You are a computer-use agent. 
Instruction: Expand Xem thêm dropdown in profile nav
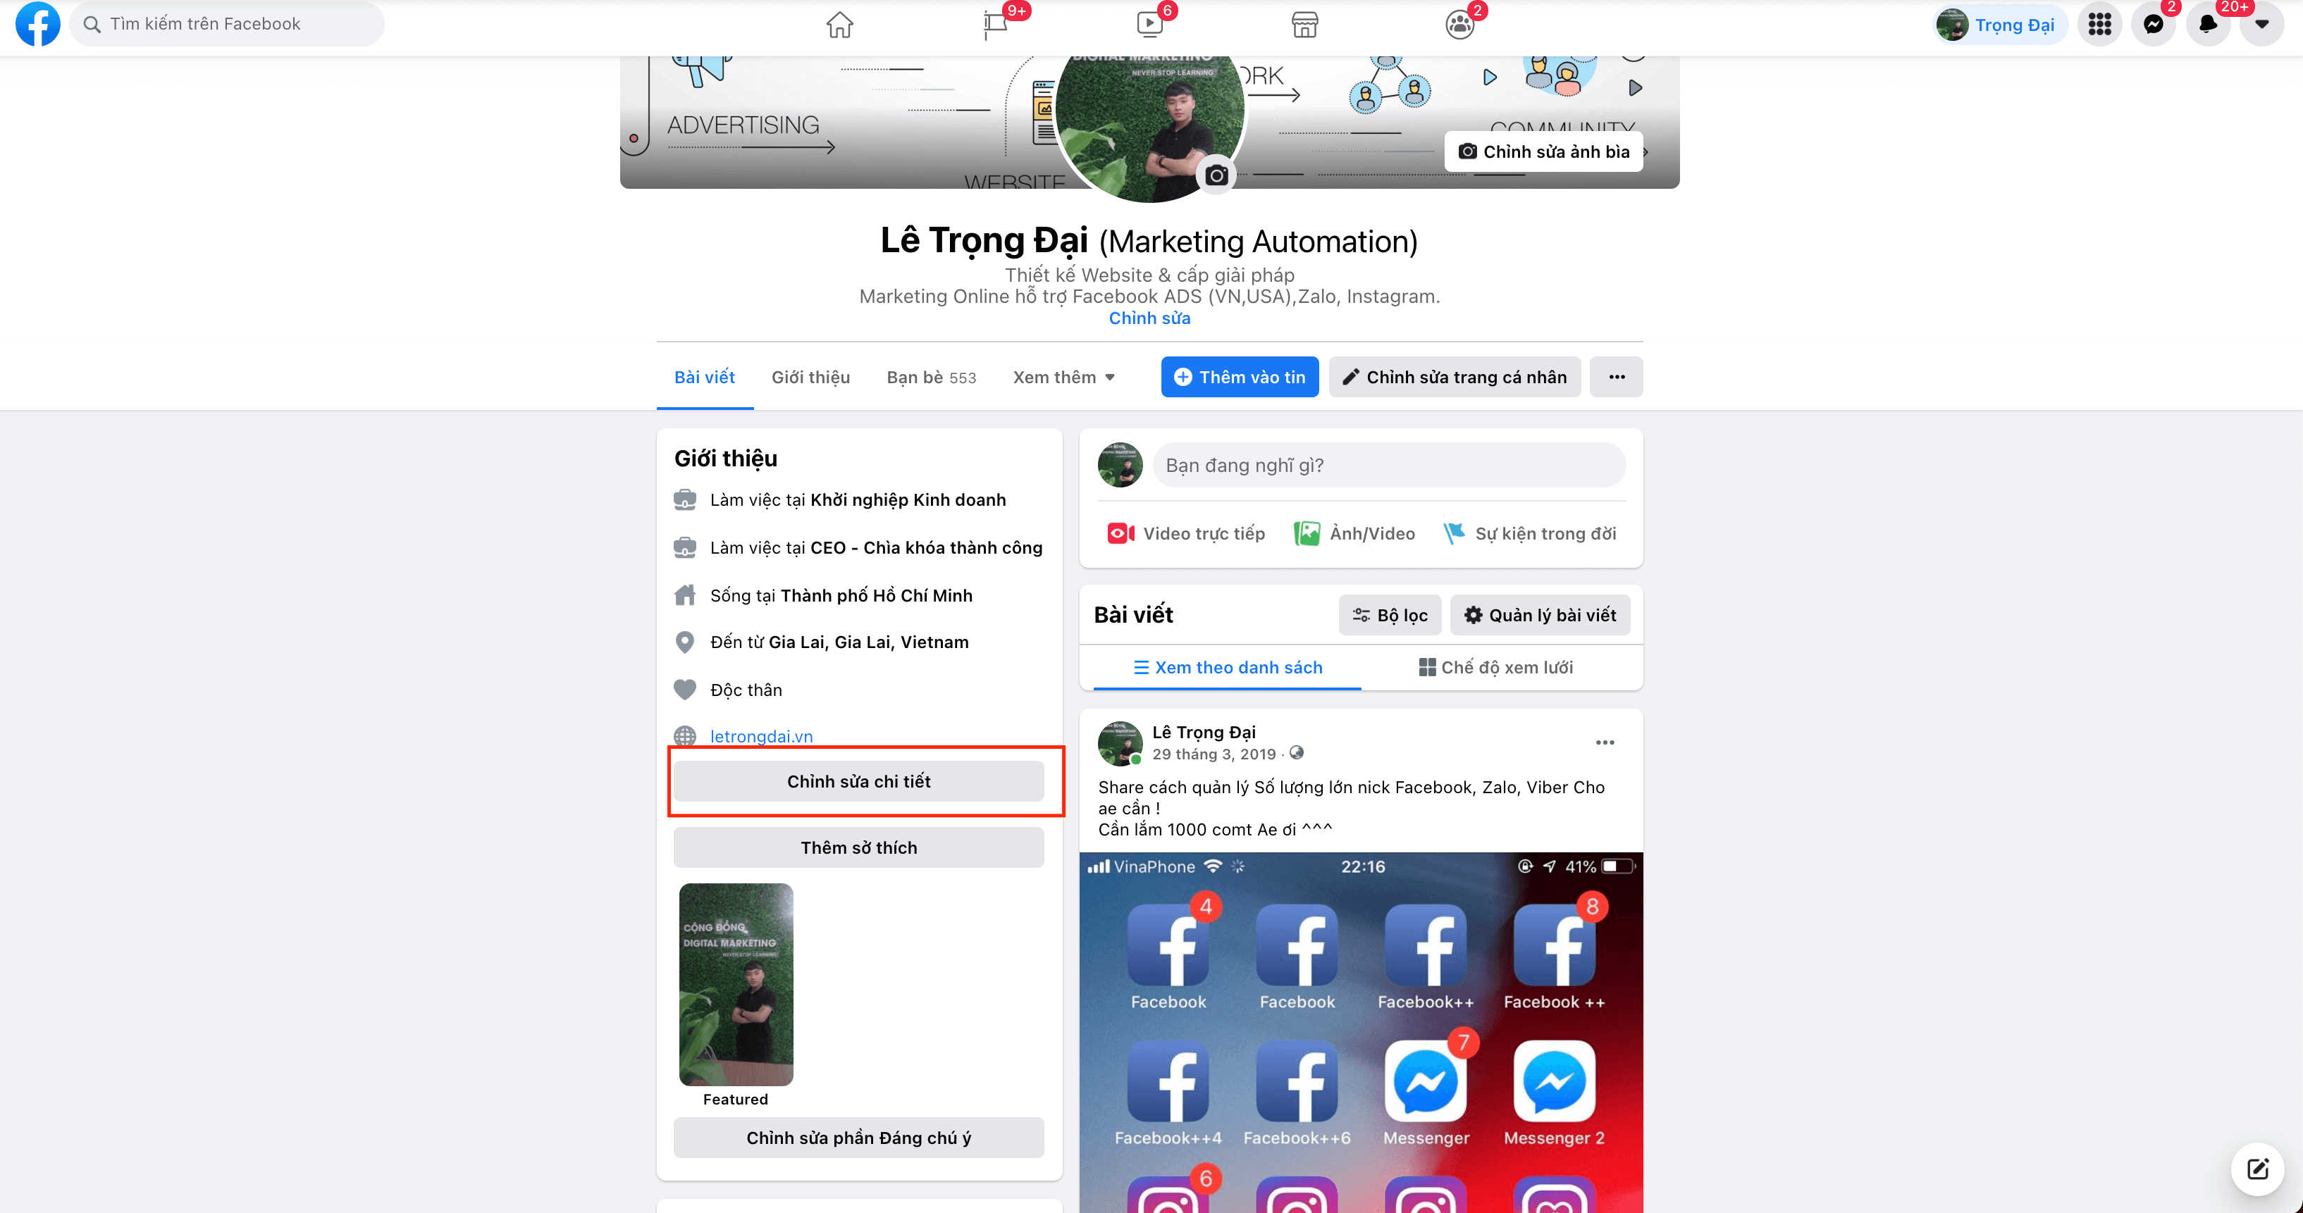pos(1066,378)
